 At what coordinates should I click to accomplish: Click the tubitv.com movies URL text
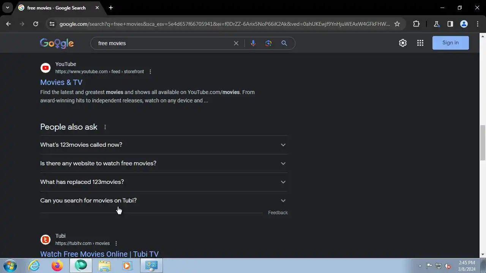[82, 243]
